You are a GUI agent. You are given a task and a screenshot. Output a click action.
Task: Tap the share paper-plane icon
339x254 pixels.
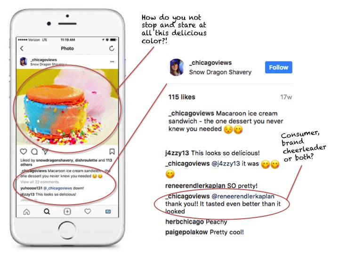pos(45,151)
